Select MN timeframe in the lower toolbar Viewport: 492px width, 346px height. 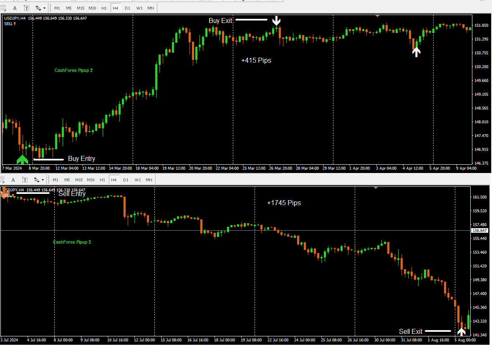[x=149, y=180]
